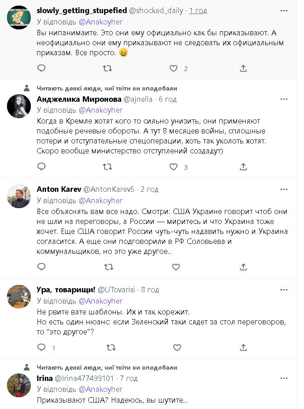Click Анджелика Миронова's profile picture
304x409 pixels.
[x=19, y=107]
